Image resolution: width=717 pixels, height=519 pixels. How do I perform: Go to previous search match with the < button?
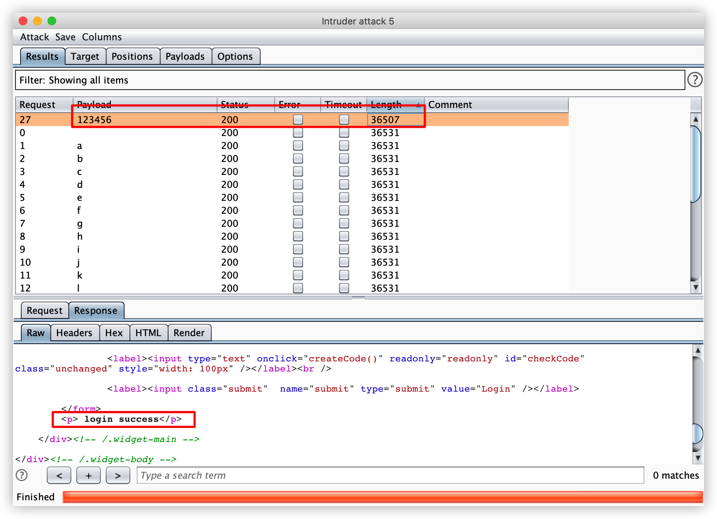pos(59,475)
